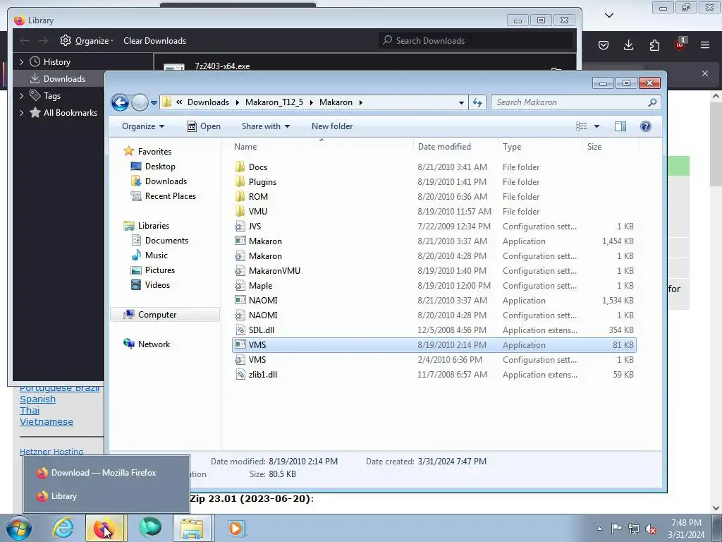Click the Search Downloads field
The width and height of the screenshot is (722, 542).
coord(477,40)
